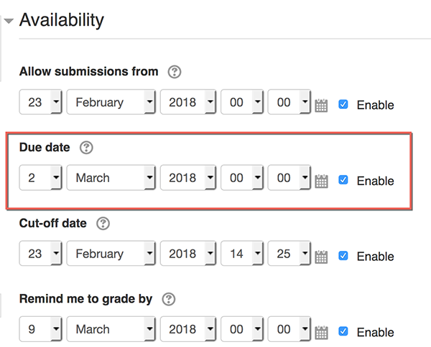Open Allow submissions from day dropdown
The height and width of the screenshot is (347, 431).
coord(41,102)
